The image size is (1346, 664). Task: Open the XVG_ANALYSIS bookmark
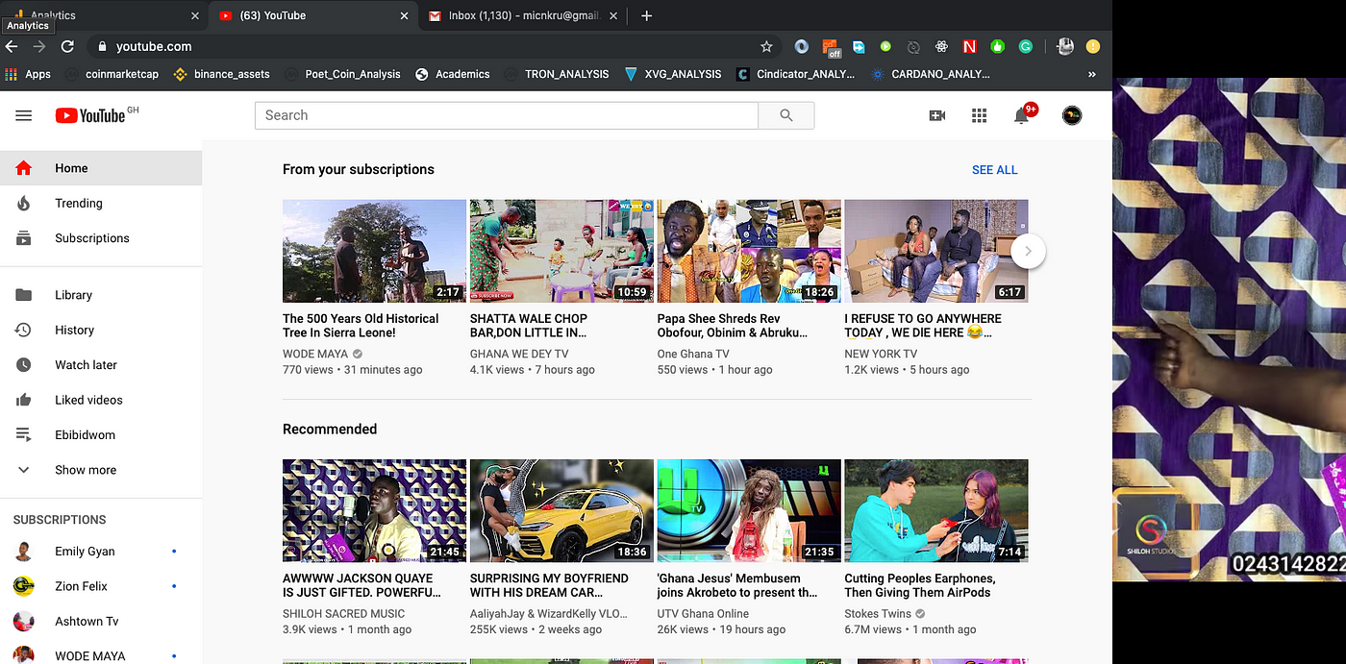[x=673, y=74]
